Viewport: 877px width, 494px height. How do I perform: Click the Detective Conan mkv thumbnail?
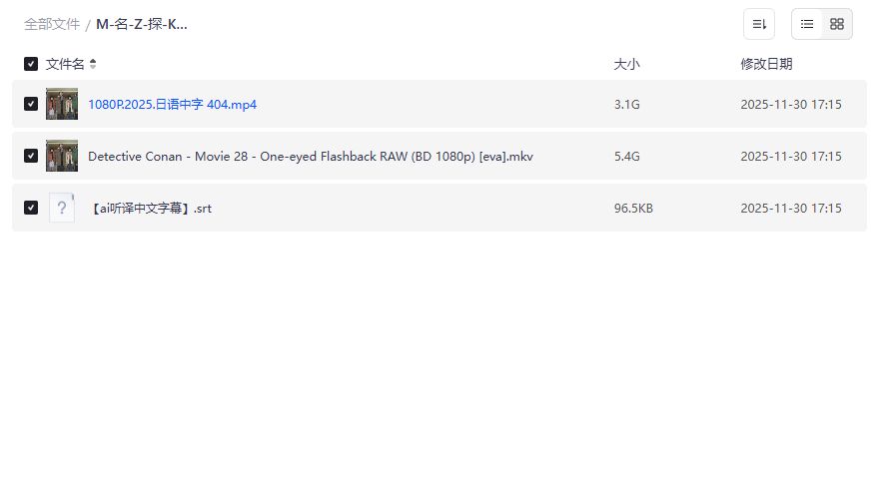click(62, 156)
